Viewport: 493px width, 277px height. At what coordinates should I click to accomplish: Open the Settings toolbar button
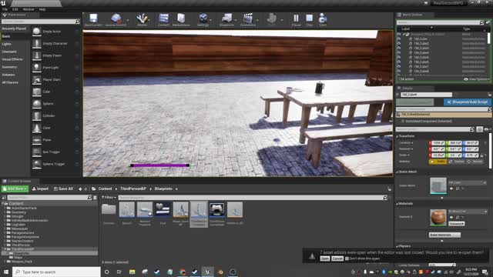(203, 19)
